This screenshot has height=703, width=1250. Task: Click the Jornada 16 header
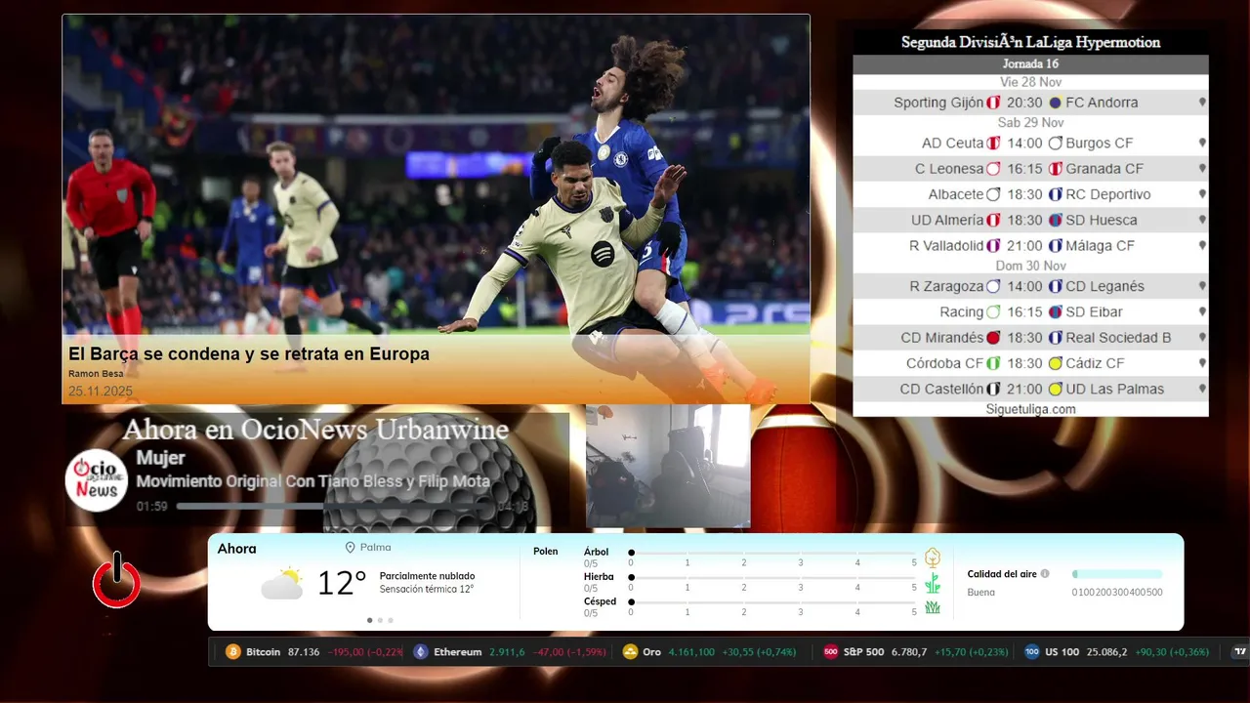coord(1030,64)
